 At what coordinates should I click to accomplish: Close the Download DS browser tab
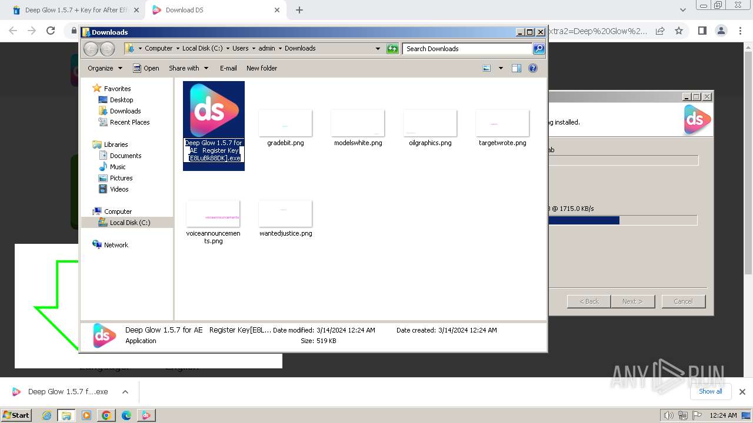276,10
